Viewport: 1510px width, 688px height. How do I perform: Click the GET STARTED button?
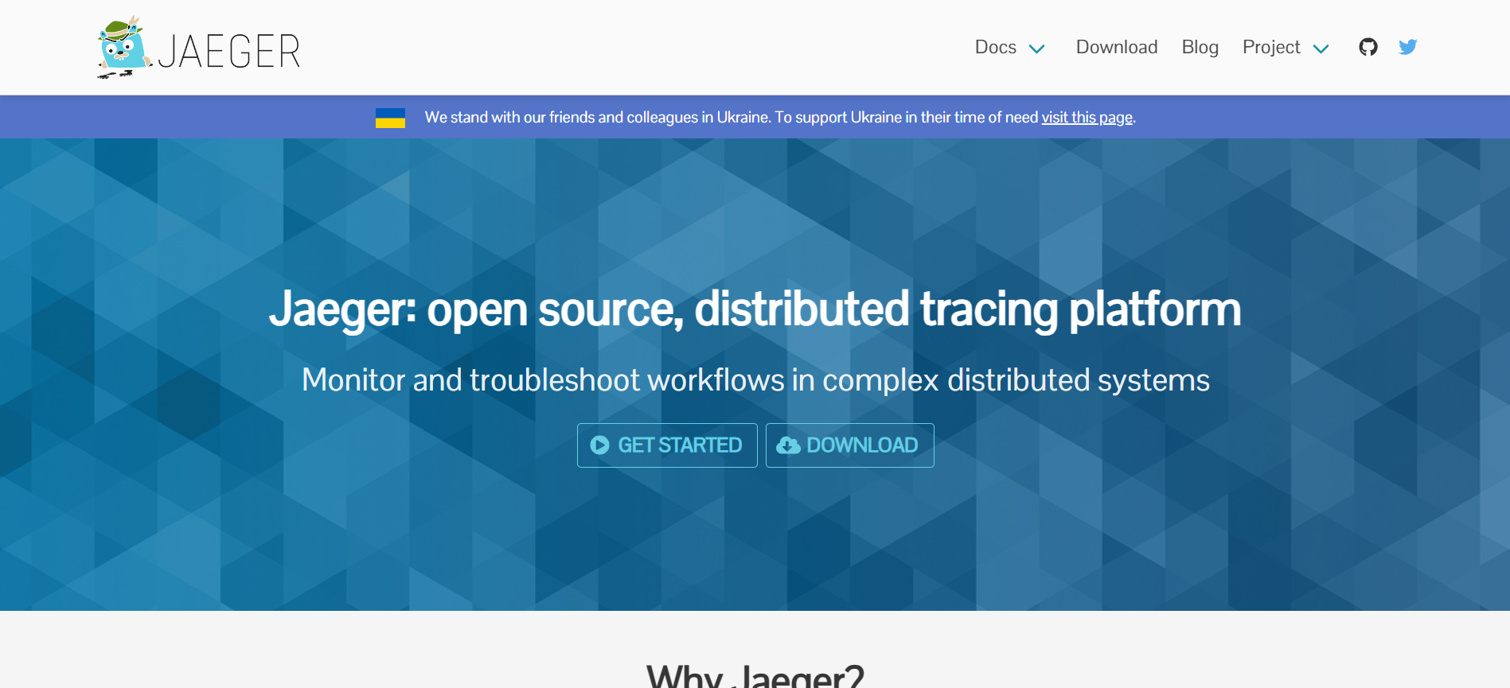tap(667, 445)
